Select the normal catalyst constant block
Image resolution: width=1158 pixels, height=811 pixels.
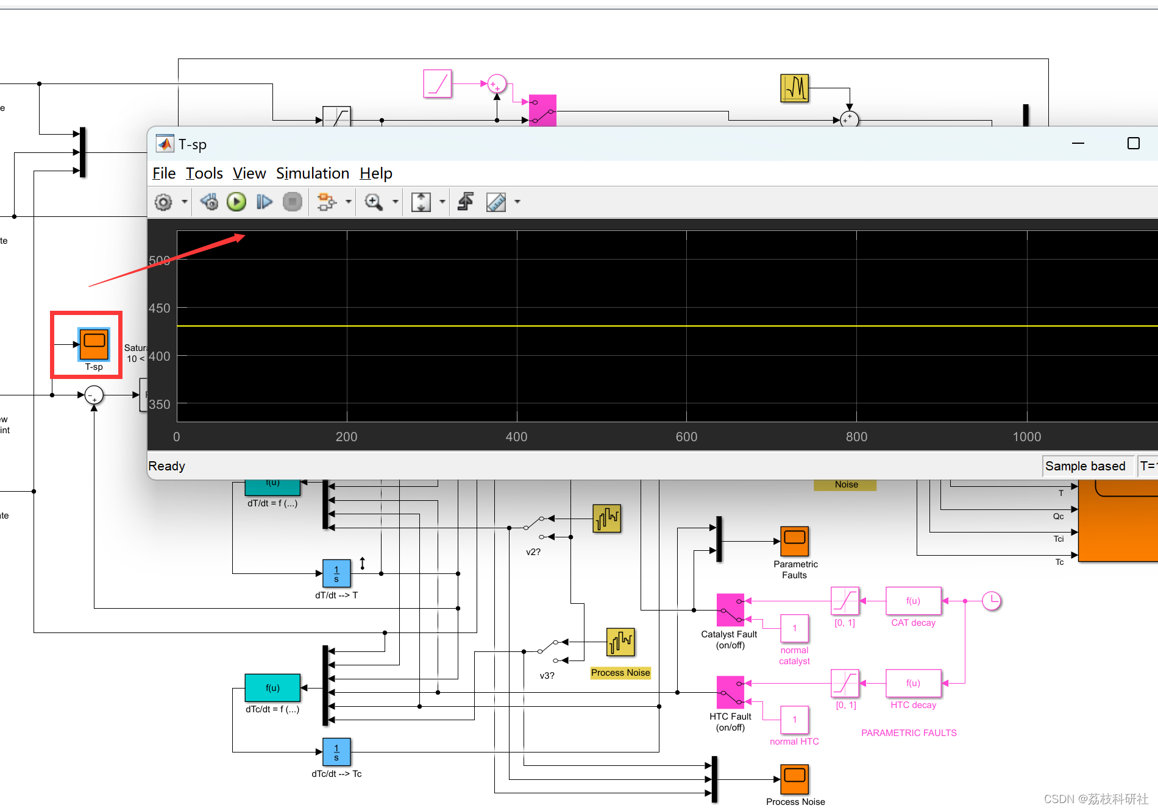(795, 628)
